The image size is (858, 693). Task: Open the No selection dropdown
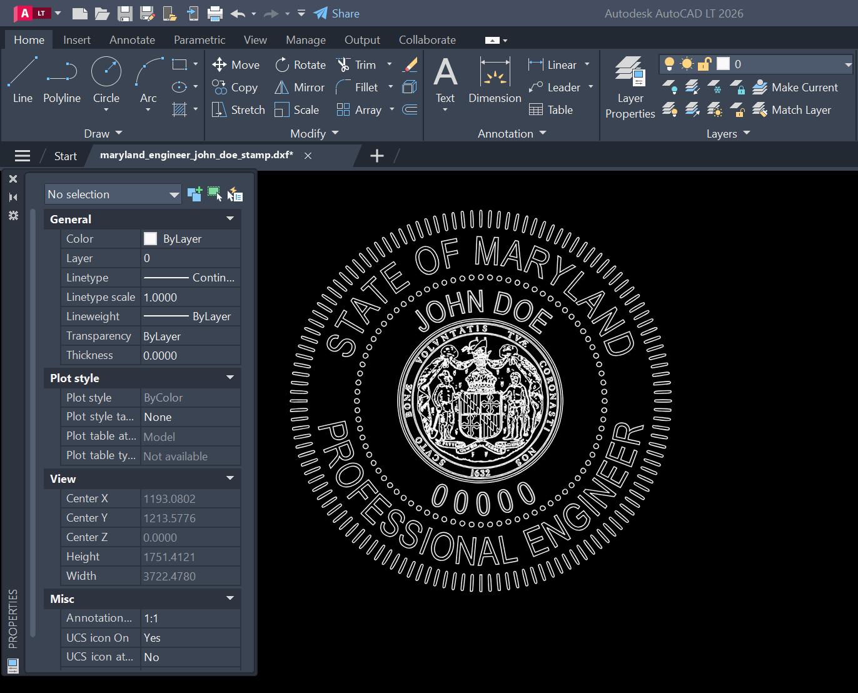(x=113, y=195)
